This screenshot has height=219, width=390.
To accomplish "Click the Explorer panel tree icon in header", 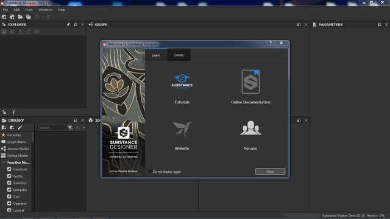I will 4,24.
